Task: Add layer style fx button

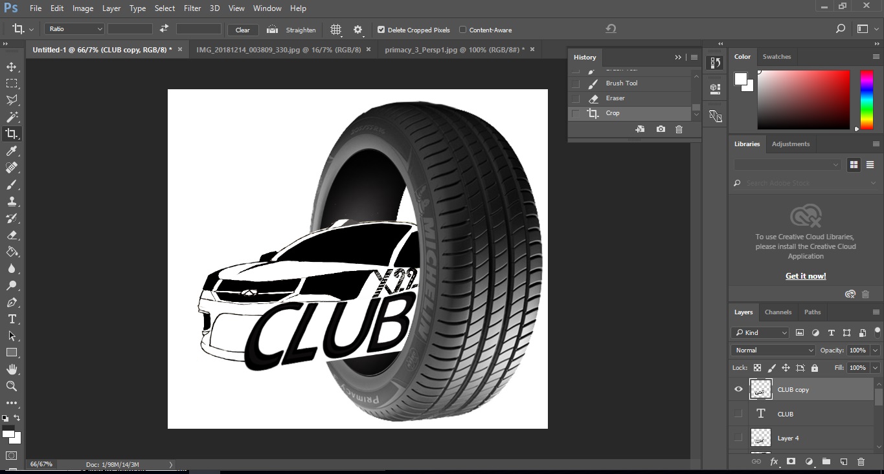Action: [x=774, y=462]
